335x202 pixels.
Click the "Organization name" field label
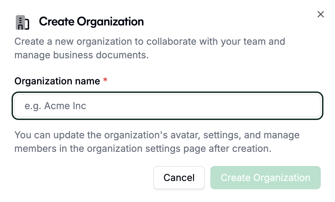click(x=57, y=81)
